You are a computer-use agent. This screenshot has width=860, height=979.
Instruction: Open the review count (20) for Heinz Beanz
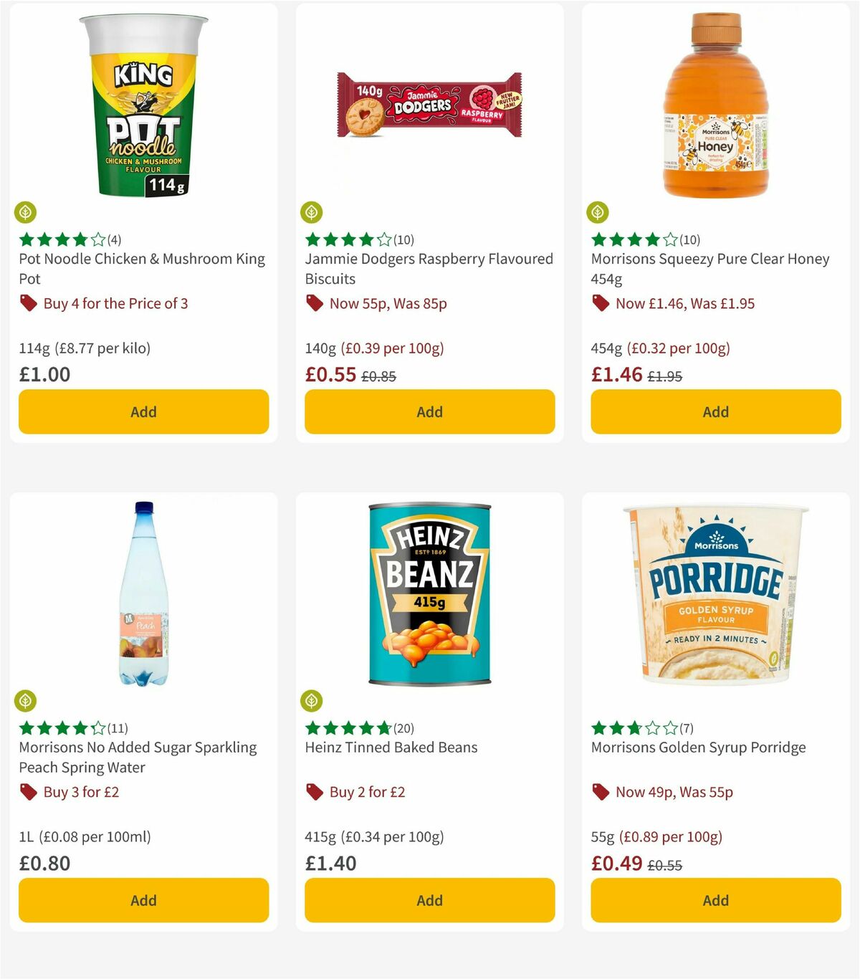coord(403,727)
